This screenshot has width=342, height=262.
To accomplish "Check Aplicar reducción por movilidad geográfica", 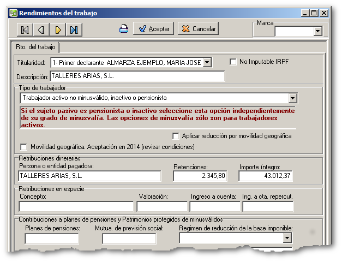I will pyautogui.click(x=176, y=136).
